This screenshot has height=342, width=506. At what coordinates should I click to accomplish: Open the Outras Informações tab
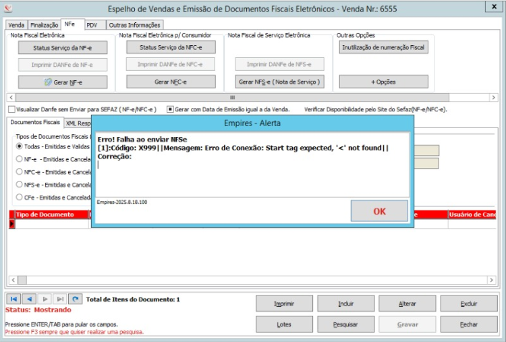(x=134, y=25)
